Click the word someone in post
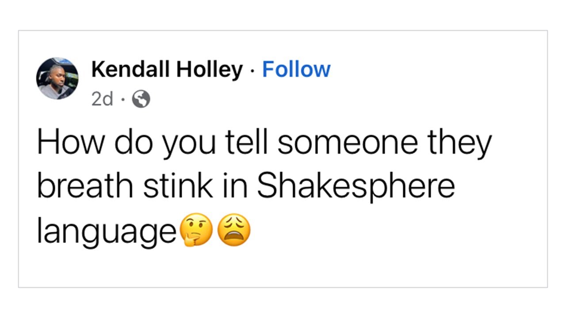Viewport: 566px width, 318px height. click(347, 143)
